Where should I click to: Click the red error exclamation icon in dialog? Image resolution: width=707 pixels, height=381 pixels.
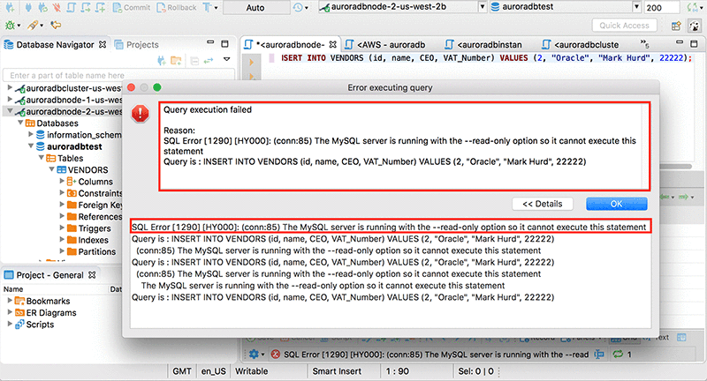click(x=141, y=114)
